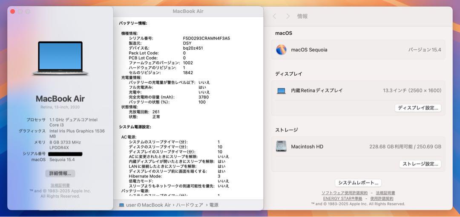Click the AC電源: label

tap(129, 137)
